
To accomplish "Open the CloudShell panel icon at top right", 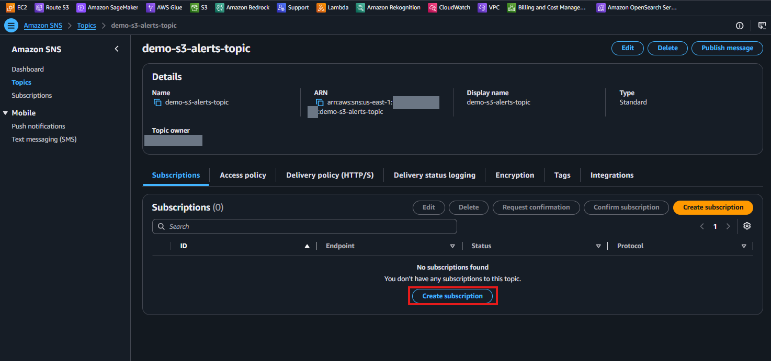I will 762,26.
